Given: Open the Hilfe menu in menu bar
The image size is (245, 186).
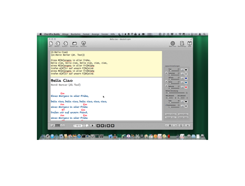Looking at the screenshot, I should [112, 34].
